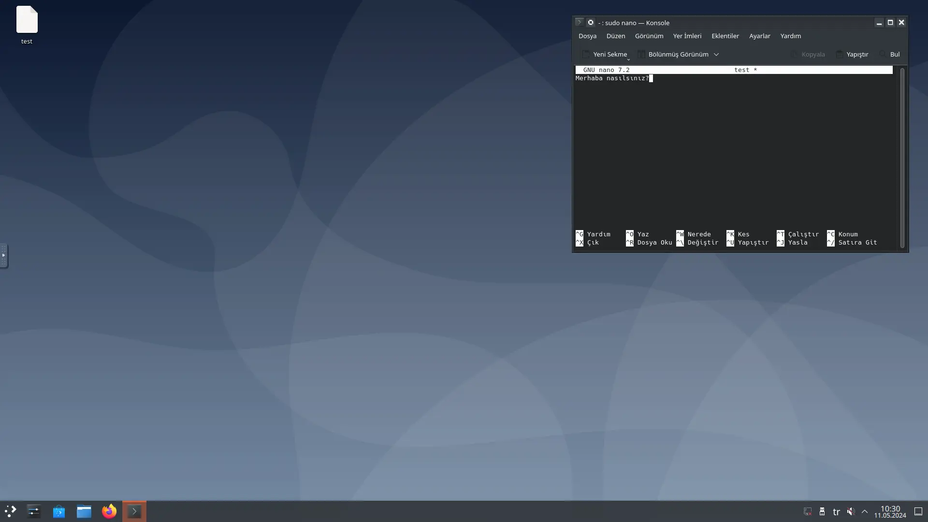The image size is (928, 522).
Task: Open the Görünüm menu
Action: (649, 36)
